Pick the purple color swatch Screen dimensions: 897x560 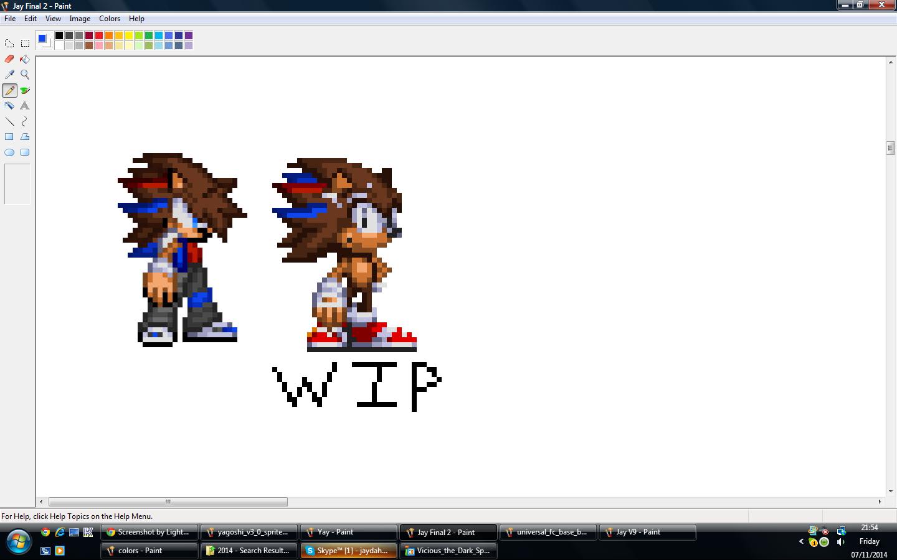(189, 35)
